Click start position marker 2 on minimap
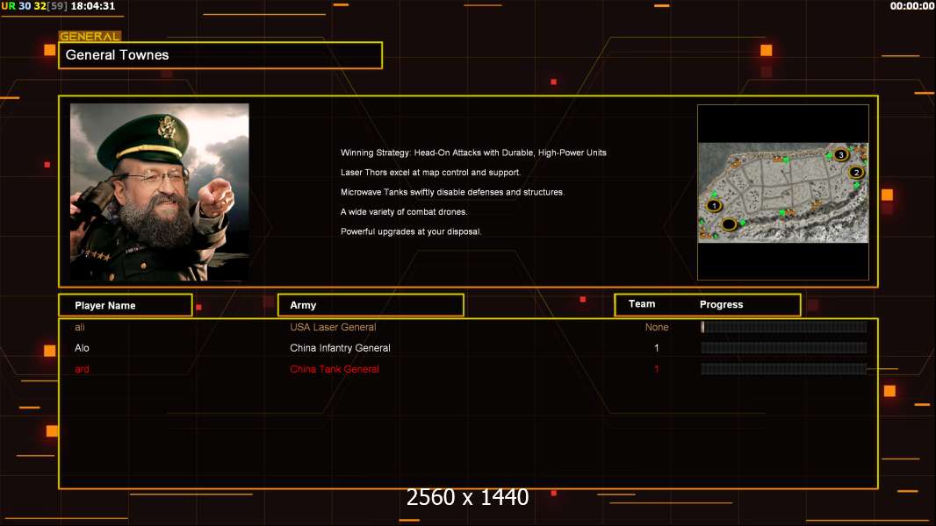936x526 pixels. [856, 172]
